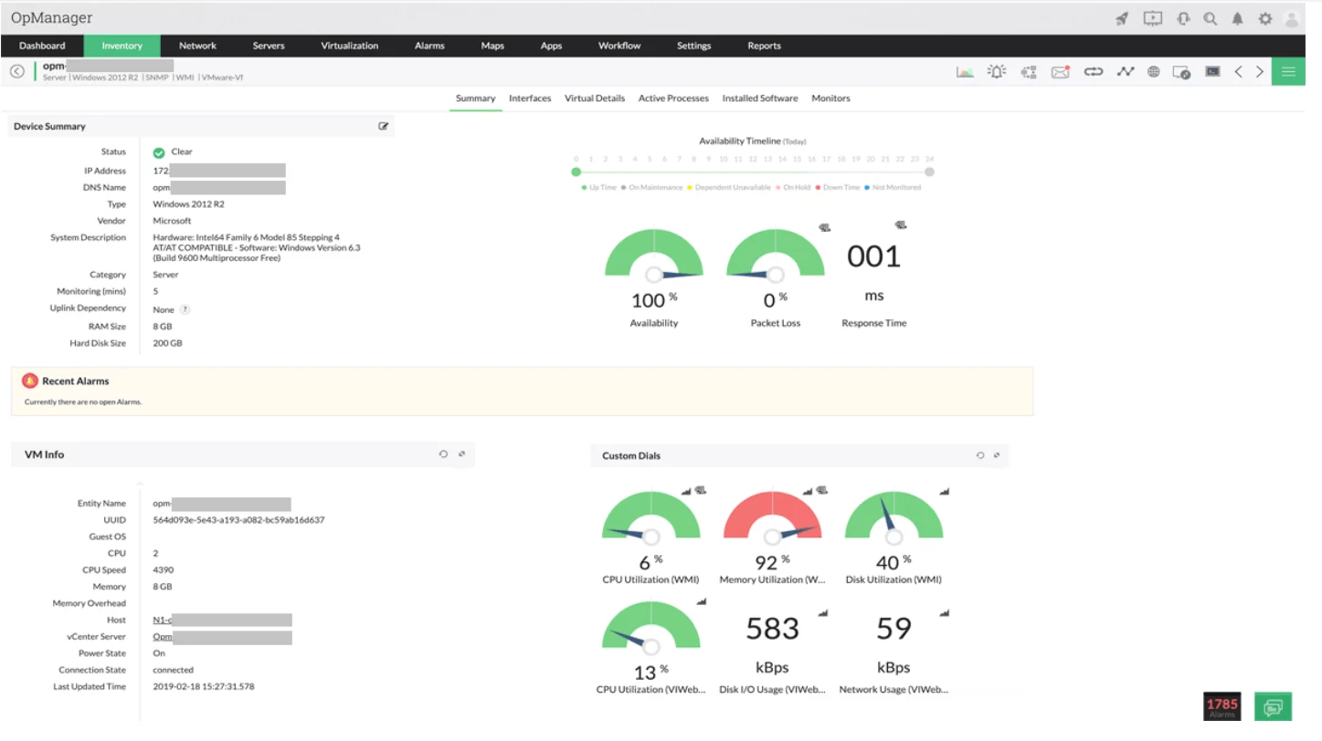Click the availability timeline start marker
The height and width of the screenshot is (741, 1322).
click(x=576, y=172)
